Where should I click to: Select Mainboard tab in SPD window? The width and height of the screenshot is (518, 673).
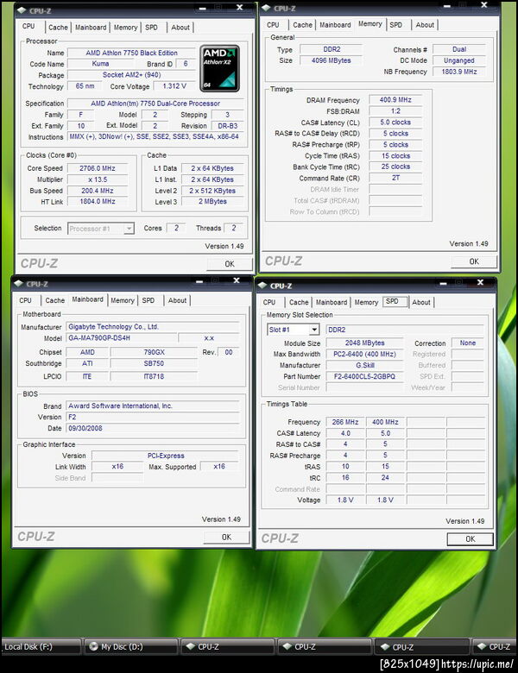pyautogui.click(x=332, y=302)
